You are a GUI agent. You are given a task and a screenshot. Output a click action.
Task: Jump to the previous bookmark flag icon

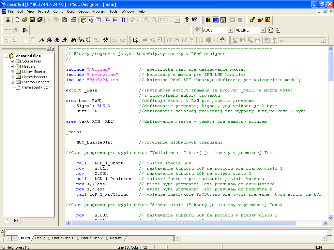[x=64, y=40]
